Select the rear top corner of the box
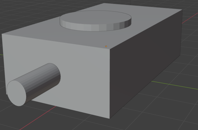 104,3
